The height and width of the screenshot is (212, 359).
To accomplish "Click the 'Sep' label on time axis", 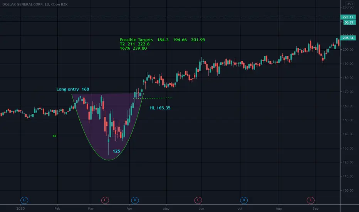I will click(315, 208).
